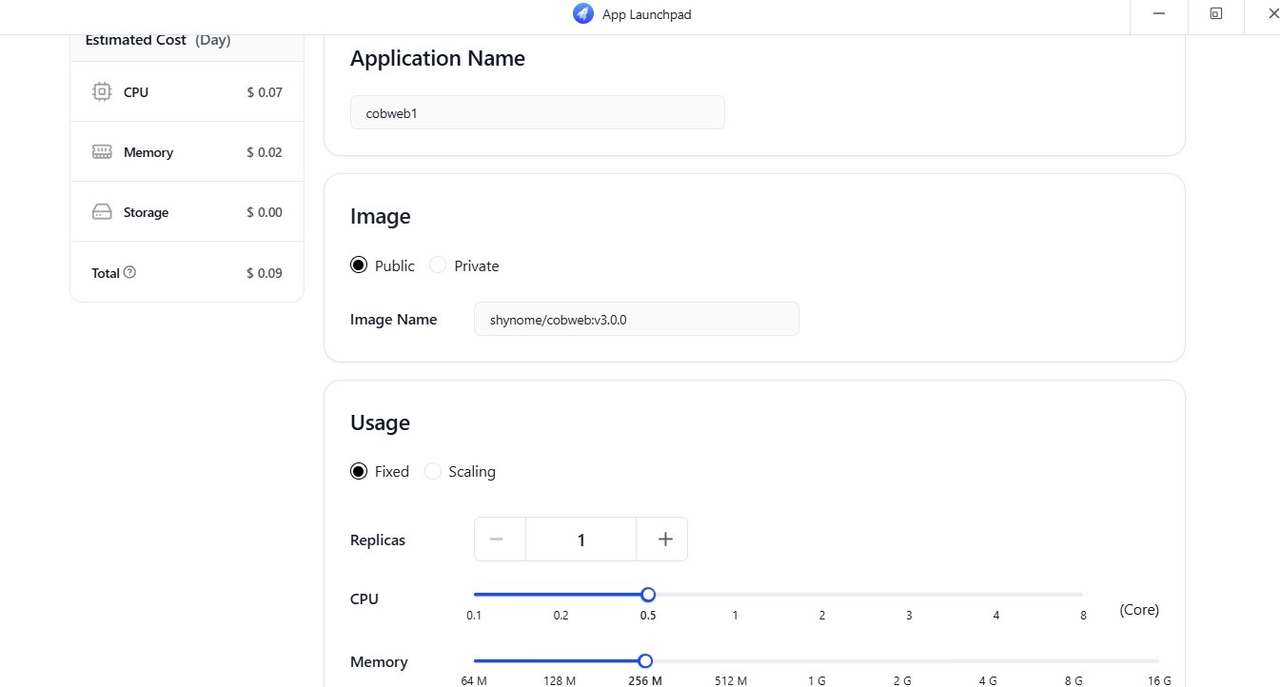This screenshot has height=687, width=1280.
Task: Choose the Fixed usage option
Action: (359, 471)
